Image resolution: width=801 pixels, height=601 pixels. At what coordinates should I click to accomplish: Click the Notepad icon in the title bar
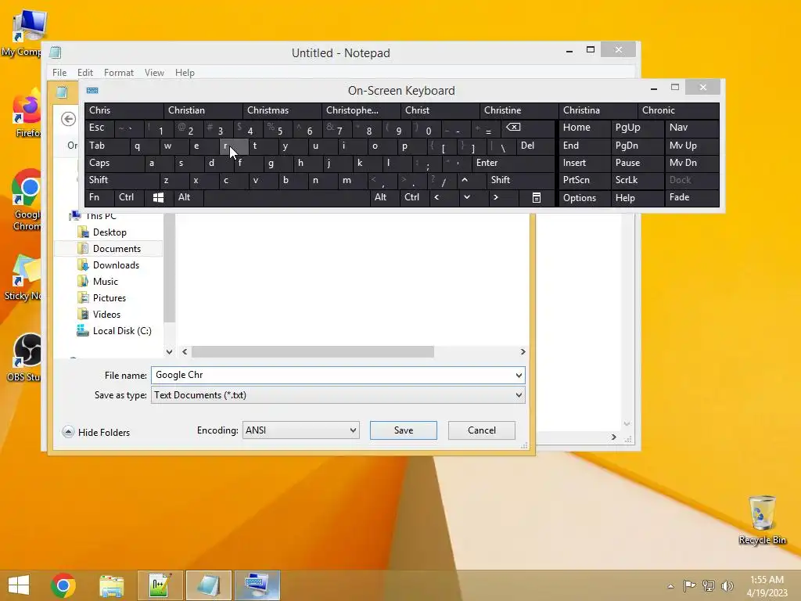click(x=56, y=52)
